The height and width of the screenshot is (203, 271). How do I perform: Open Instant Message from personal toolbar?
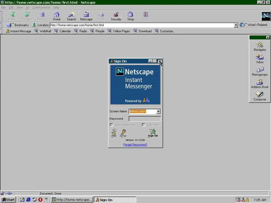pos(19,31)
